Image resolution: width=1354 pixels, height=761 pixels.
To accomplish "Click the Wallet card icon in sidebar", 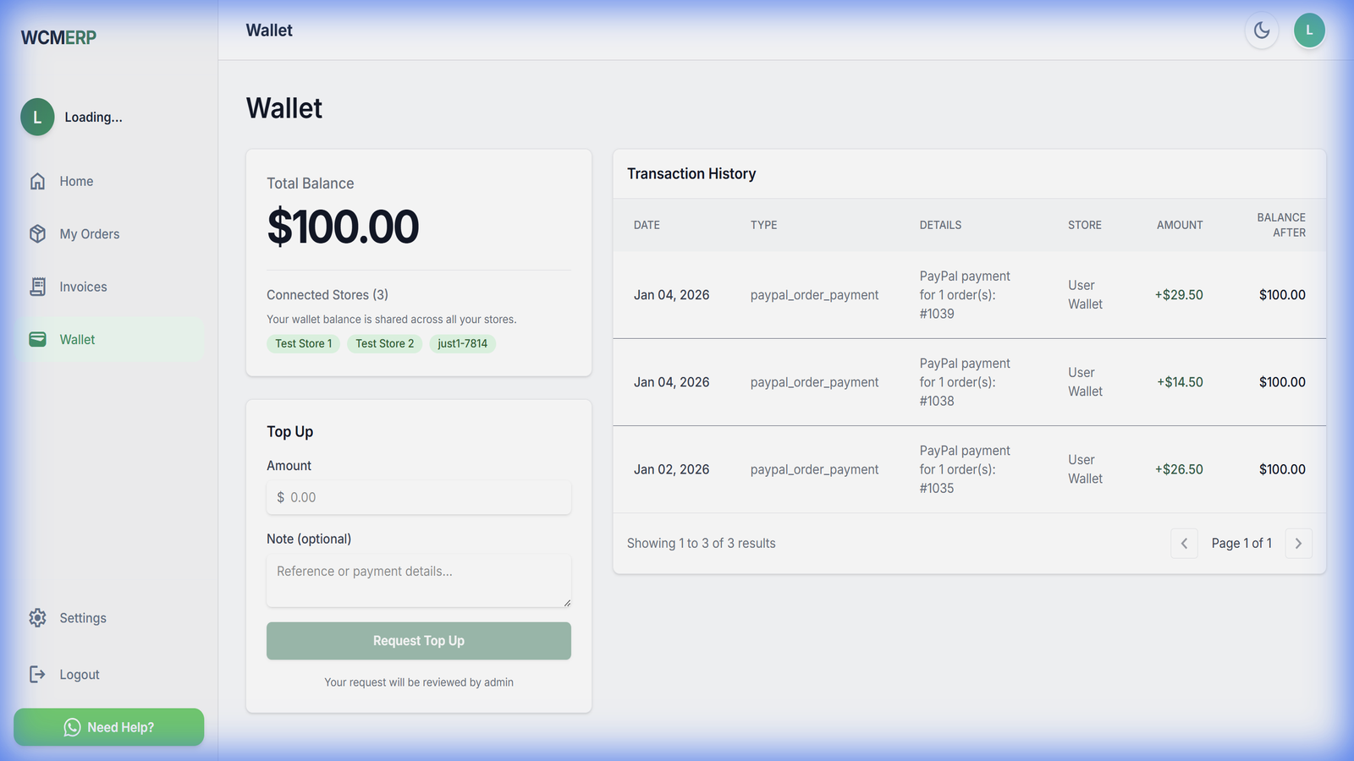I will pos(38,339).
